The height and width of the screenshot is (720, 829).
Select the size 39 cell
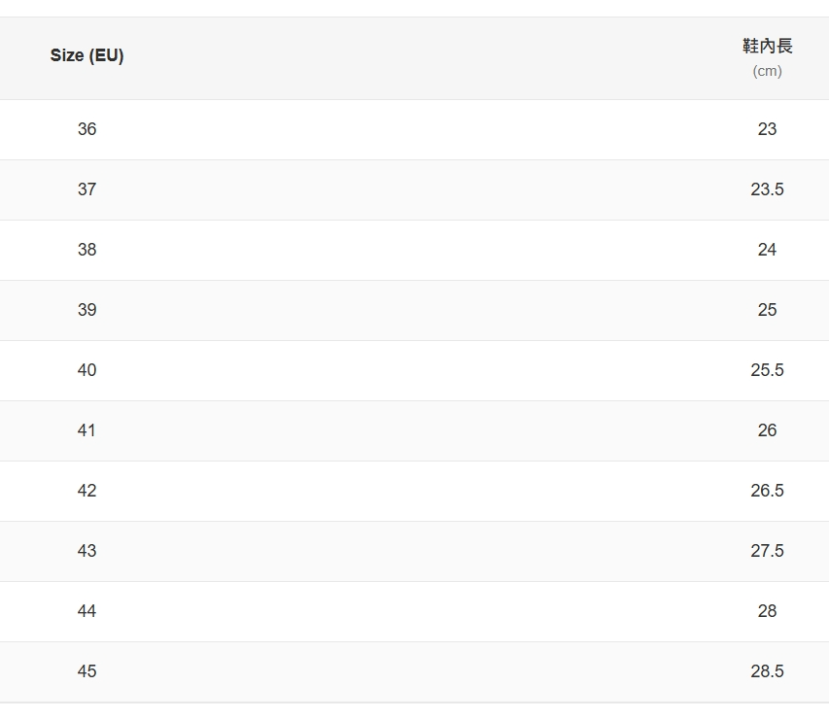pyautogui.click(x=86, y=310)
